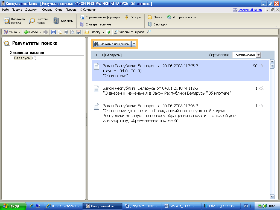Click the "90 кб." size of law N 345-З

click(x=258, y=66)
